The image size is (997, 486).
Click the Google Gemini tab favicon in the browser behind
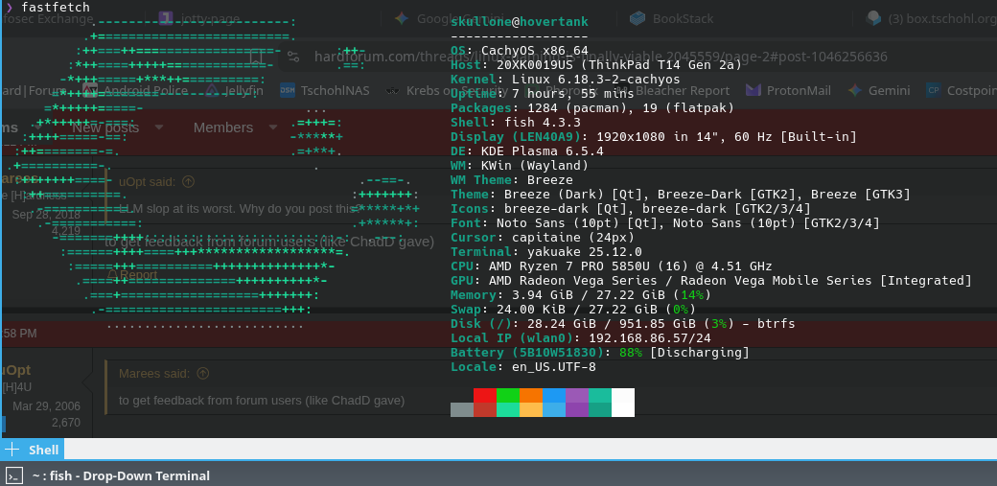pyautogui.click(x=401, y=18)
